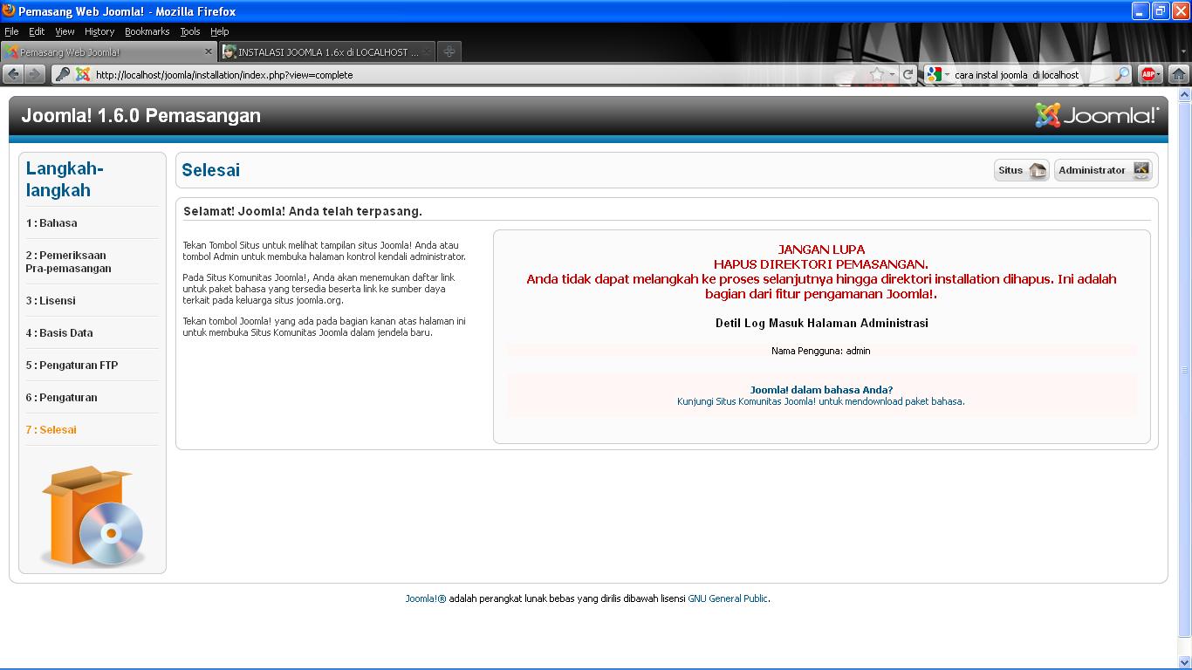The width and height of the screenshot is (1192, 670).
Task: Open the History menu
Action: click(x=99, y=31)
